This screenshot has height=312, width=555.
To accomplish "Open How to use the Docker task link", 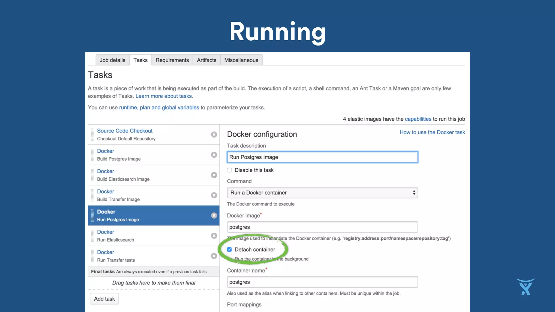I will click(x=432, y=132).
